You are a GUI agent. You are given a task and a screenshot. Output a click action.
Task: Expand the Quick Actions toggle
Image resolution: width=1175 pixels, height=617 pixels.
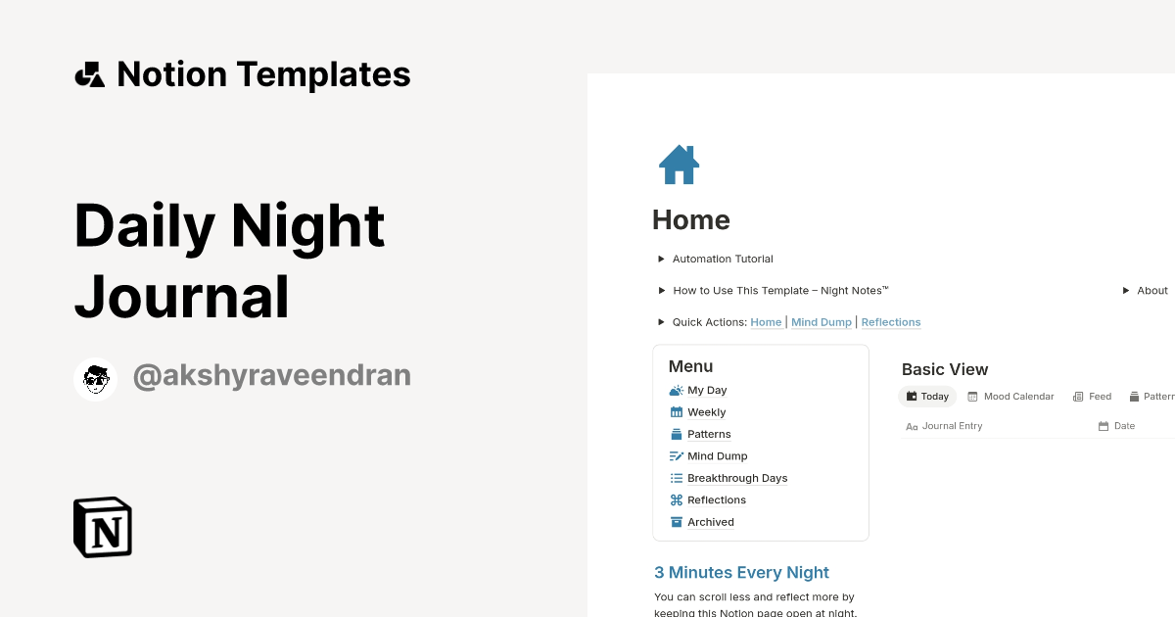[x=662, y=322]
